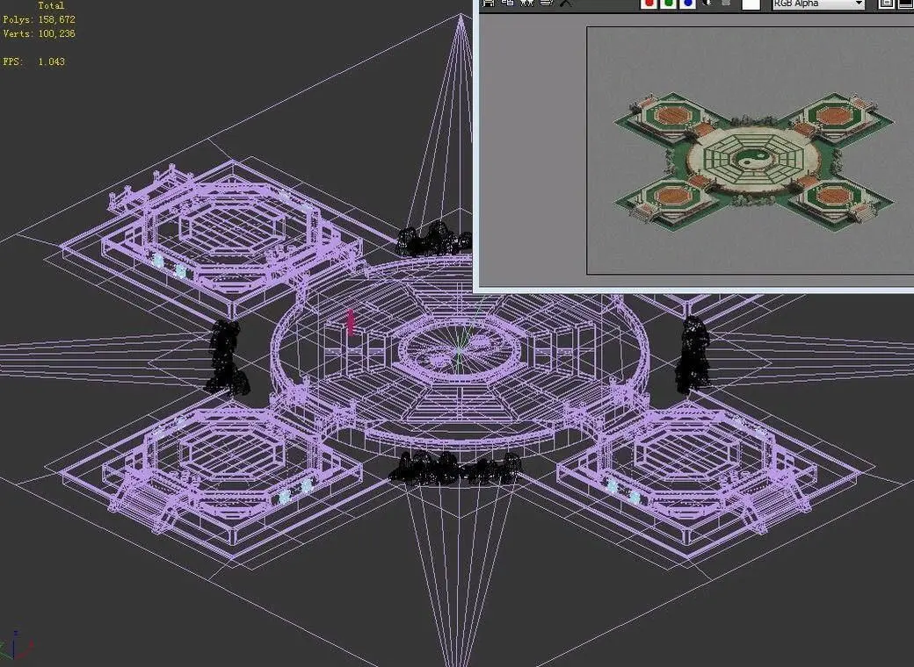914x667 pixels.
Task: Save the rendered image with the disk icon
Action: pos(489,3)
